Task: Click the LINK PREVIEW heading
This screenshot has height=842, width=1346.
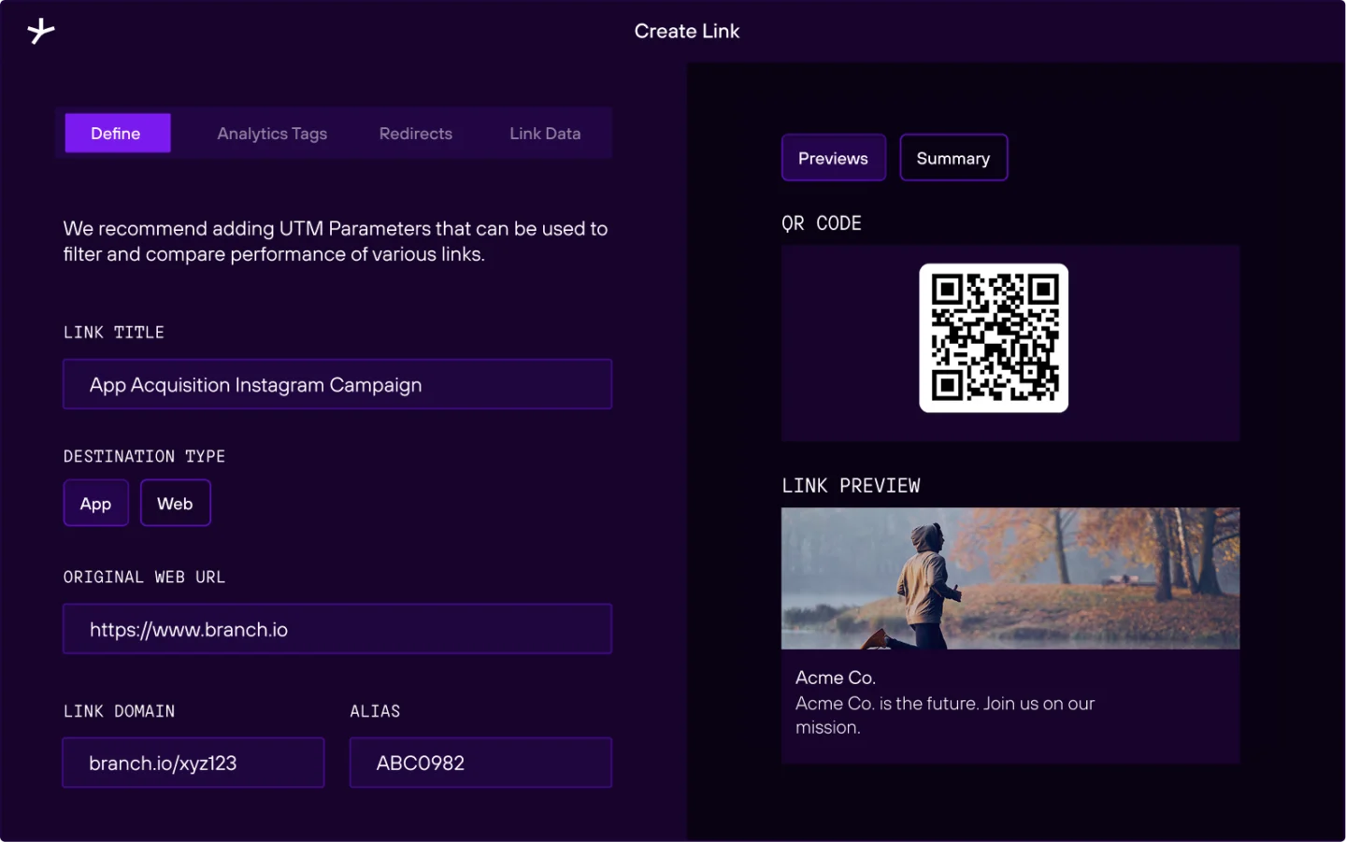Action: pyautogui.click(x=851, y=486)
